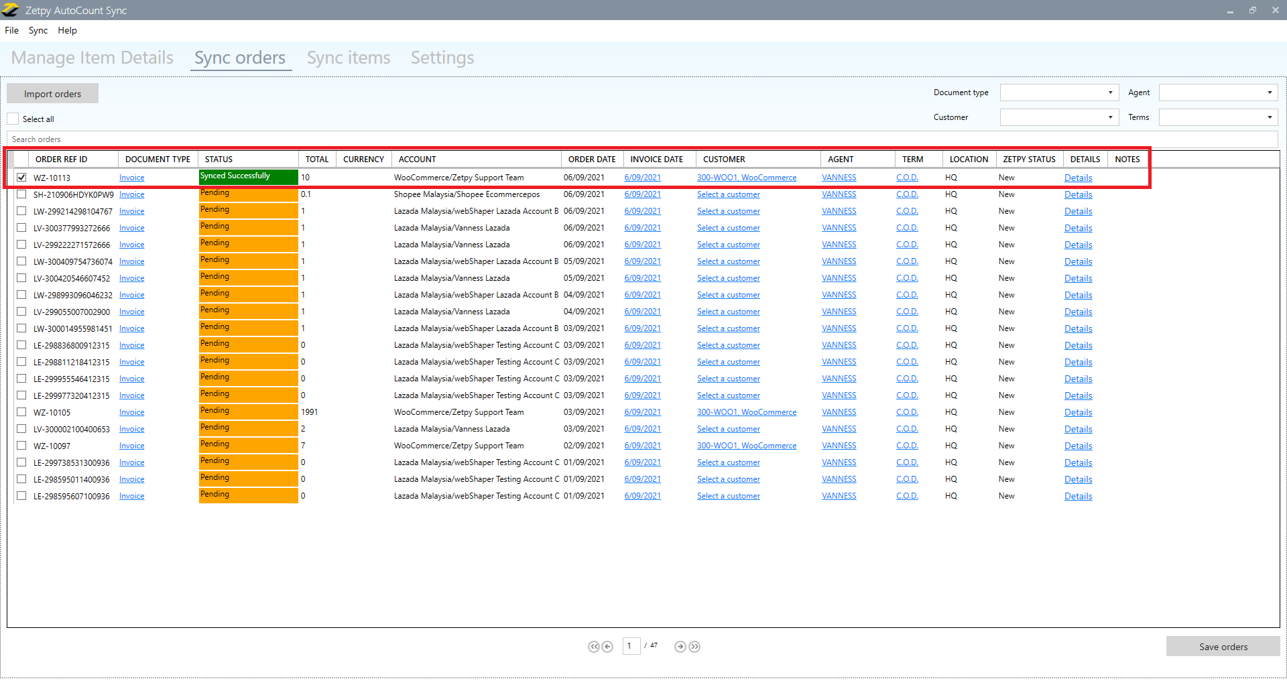
Task: Click the Save orders button
Action: (1223, 647)
